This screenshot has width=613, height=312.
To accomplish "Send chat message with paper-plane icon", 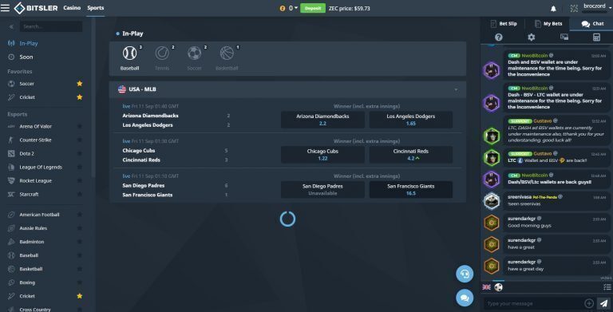I will [603, 303].
